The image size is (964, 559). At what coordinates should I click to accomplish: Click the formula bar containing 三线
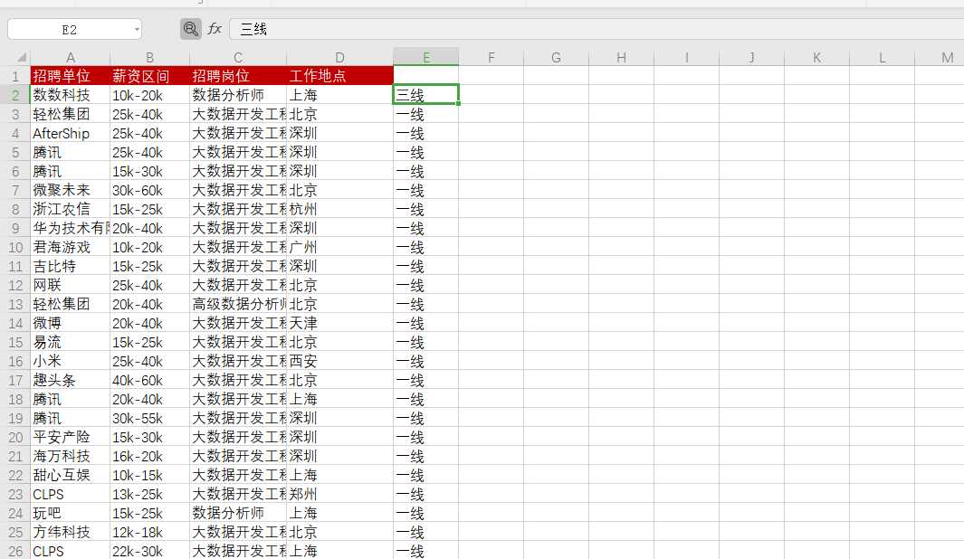coord(597,29)
